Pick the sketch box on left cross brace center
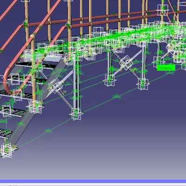This screenshot has width=186, height=186. point(55,86)
